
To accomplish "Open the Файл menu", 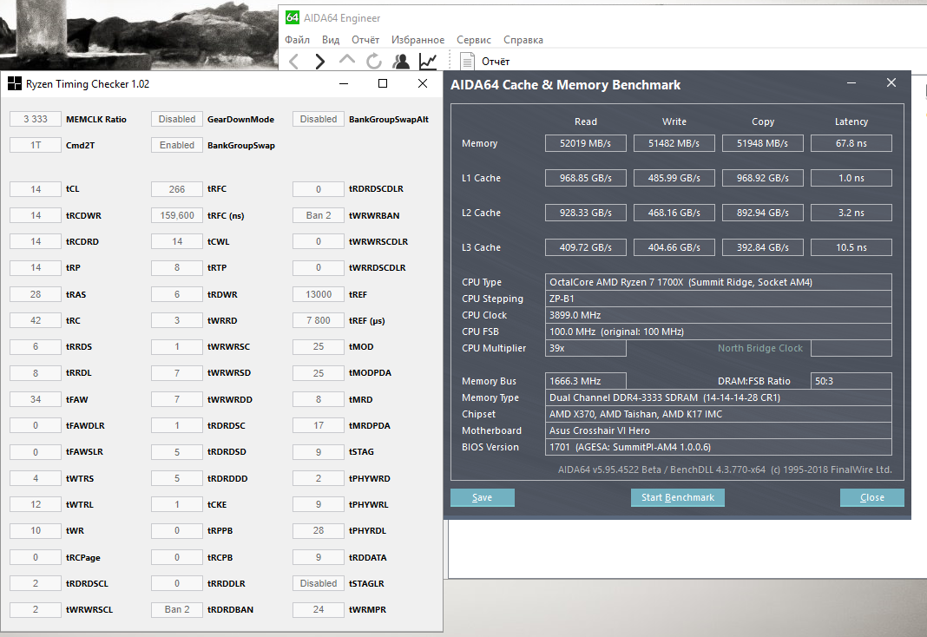I will 298,40.
